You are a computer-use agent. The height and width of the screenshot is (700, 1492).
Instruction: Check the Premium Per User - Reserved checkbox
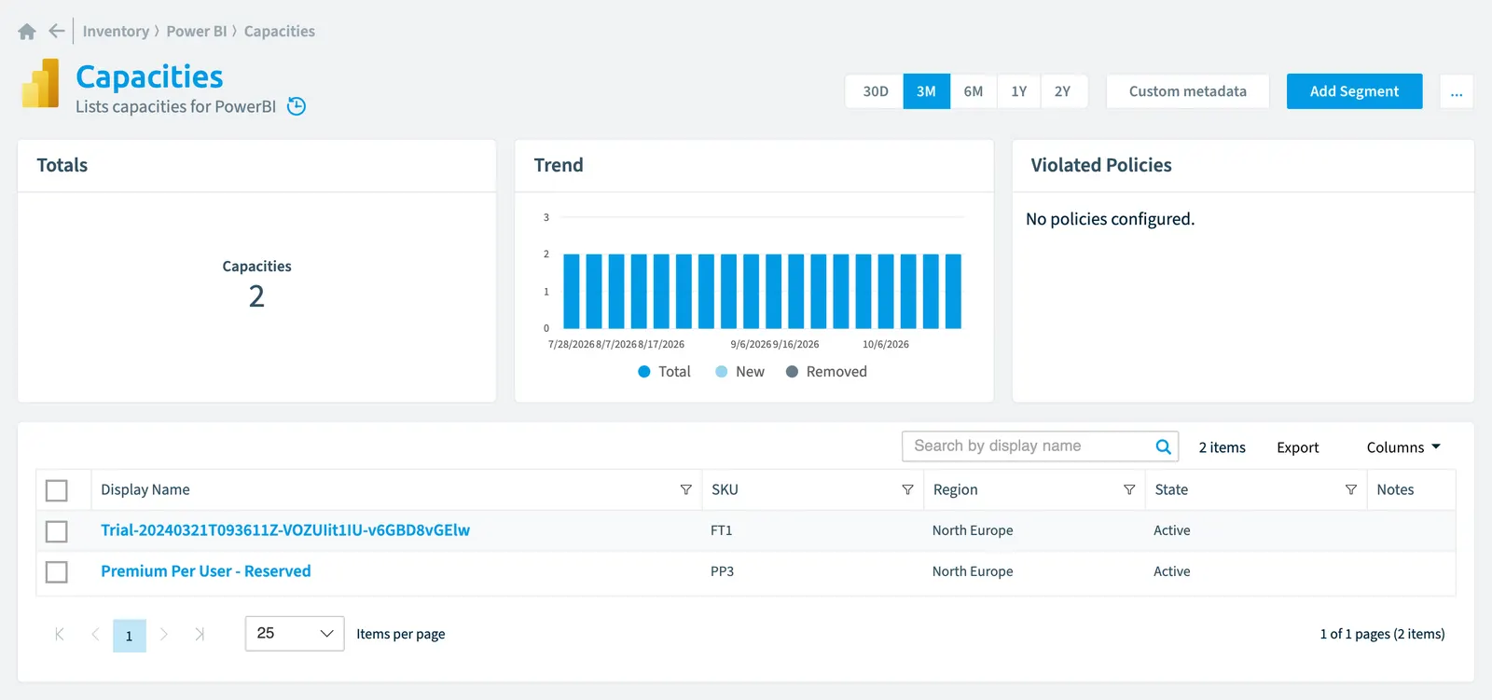click(x=57, y=572)
